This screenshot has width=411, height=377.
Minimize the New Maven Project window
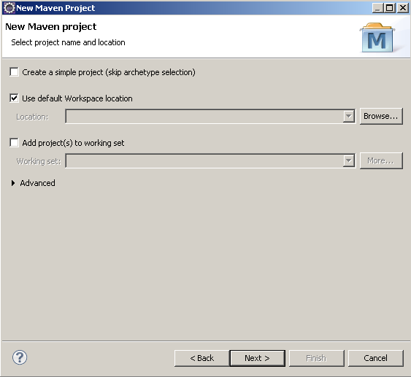pos(377,8)
